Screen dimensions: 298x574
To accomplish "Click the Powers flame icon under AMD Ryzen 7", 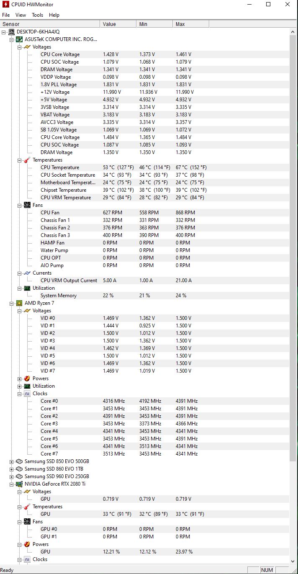I will [27, 378].
